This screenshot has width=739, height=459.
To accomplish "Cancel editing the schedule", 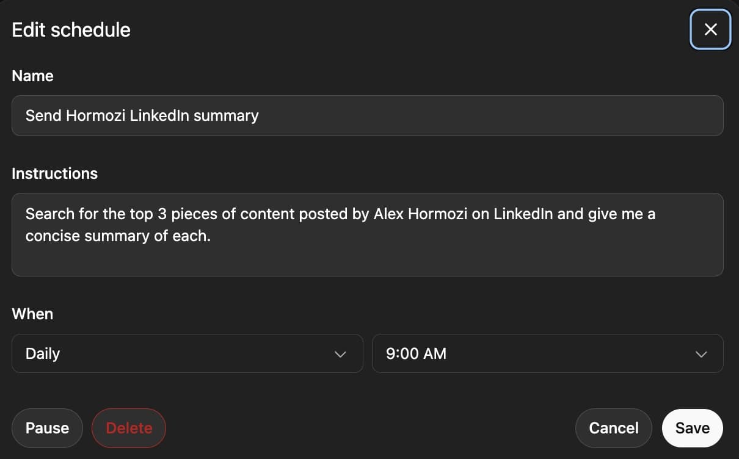I will pyautogui.click(x=613, y=428).
